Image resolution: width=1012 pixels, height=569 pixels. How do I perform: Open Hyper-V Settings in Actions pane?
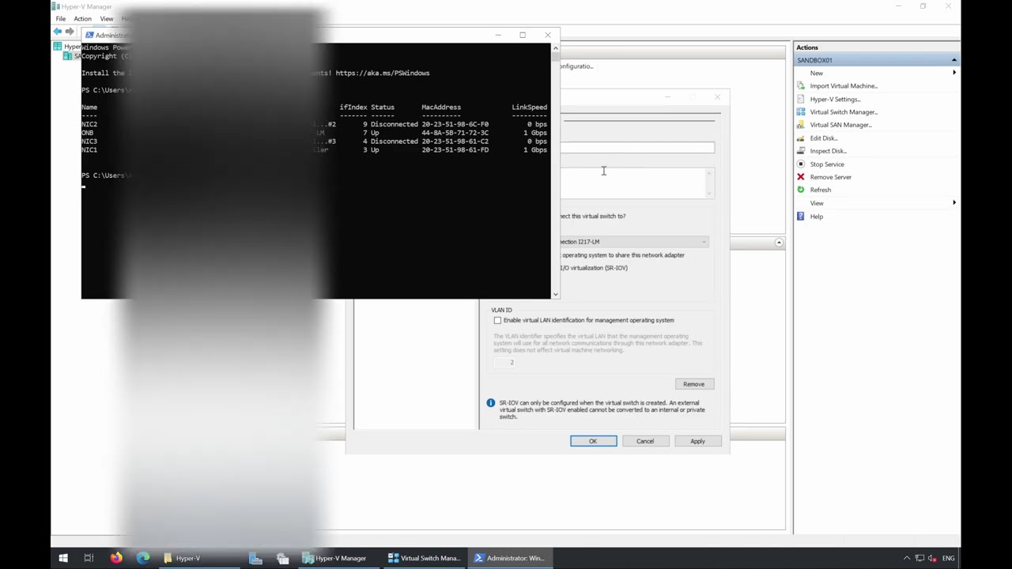click(835, 99)
